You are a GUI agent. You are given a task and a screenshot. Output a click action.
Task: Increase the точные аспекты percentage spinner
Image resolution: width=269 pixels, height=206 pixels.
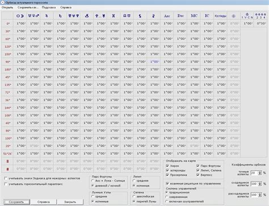click(x=260, y=172)
